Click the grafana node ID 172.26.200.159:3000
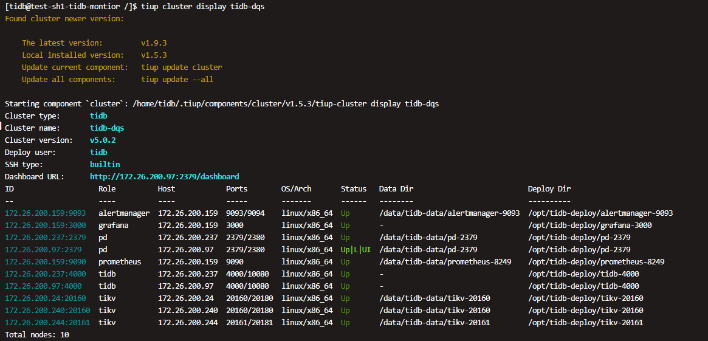 (45, 226)
